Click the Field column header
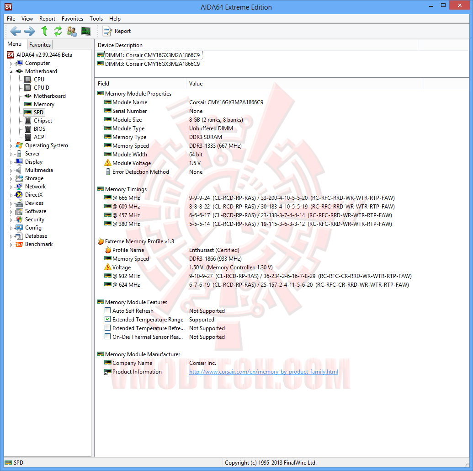 pyautogui.click(x=140, y=84)
